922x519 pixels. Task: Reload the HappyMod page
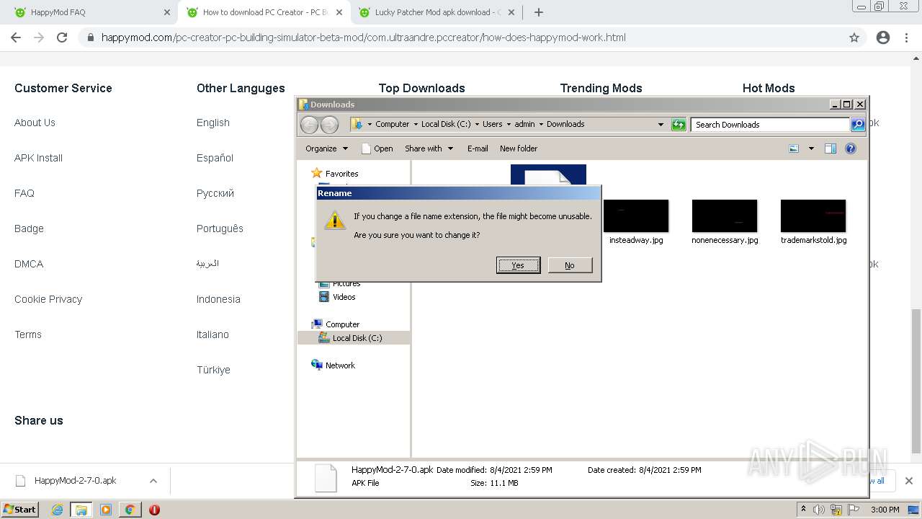[62, 37]
